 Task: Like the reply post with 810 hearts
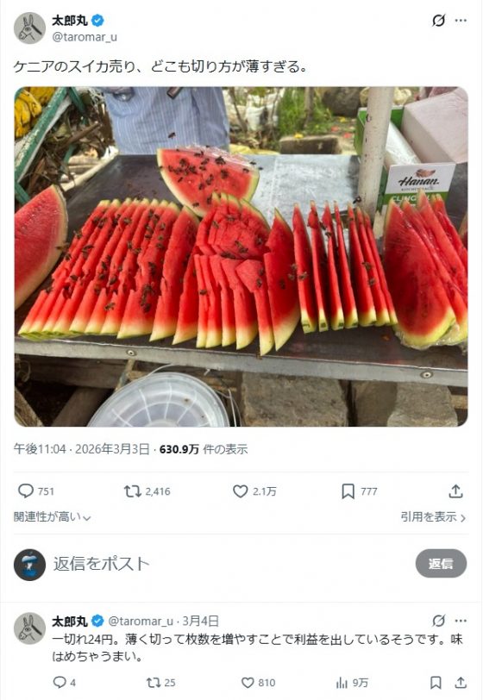click(248, 682)
